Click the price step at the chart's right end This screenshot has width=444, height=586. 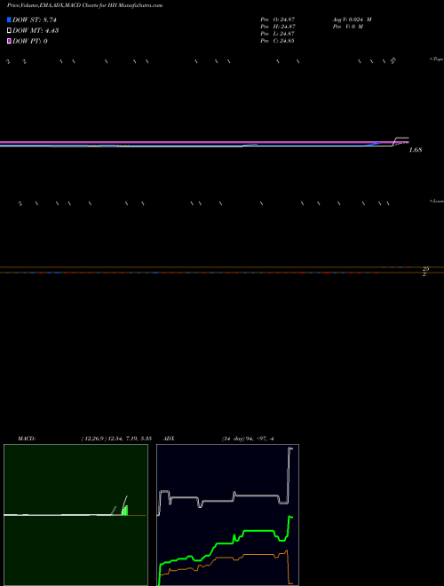pyautogui.click(x=400, y=141)
